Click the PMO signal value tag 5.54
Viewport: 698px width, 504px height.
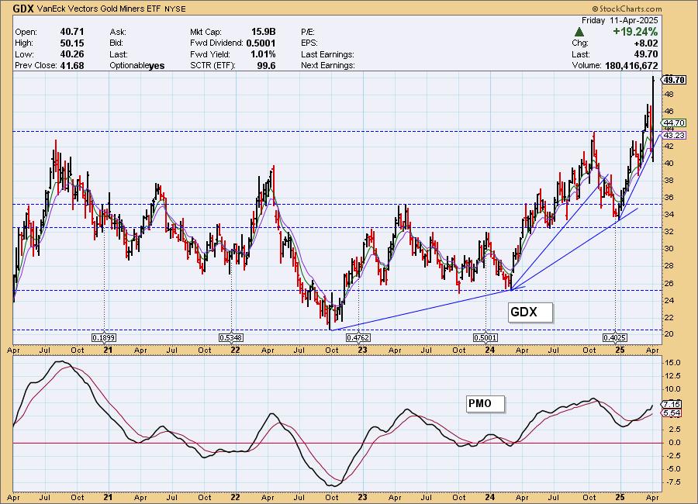point(672,413)
